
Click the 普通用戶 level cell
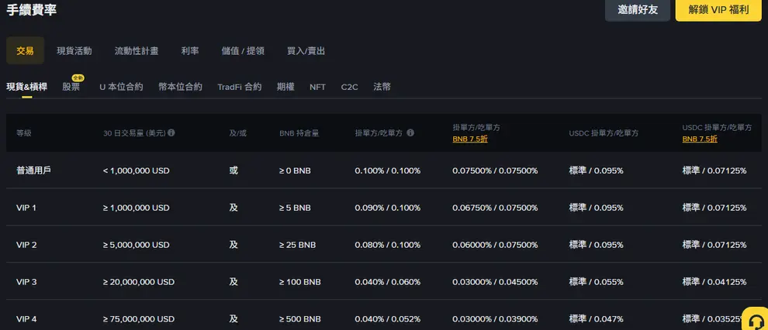pos(34,170)
